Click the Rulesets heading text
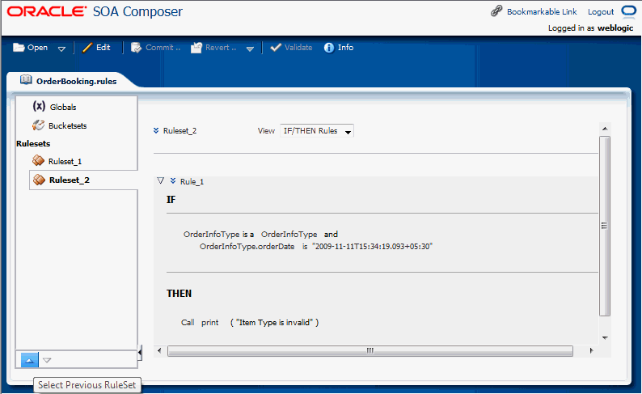642x394 pixels. 33,144
